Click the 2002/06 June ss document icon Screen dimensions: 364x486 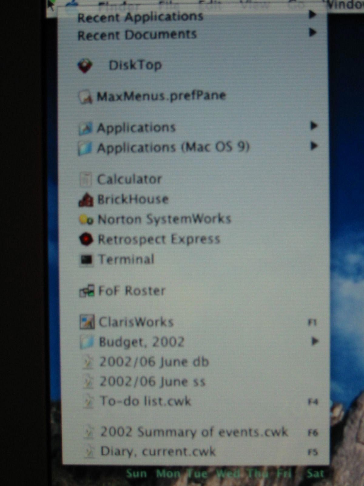88,382
